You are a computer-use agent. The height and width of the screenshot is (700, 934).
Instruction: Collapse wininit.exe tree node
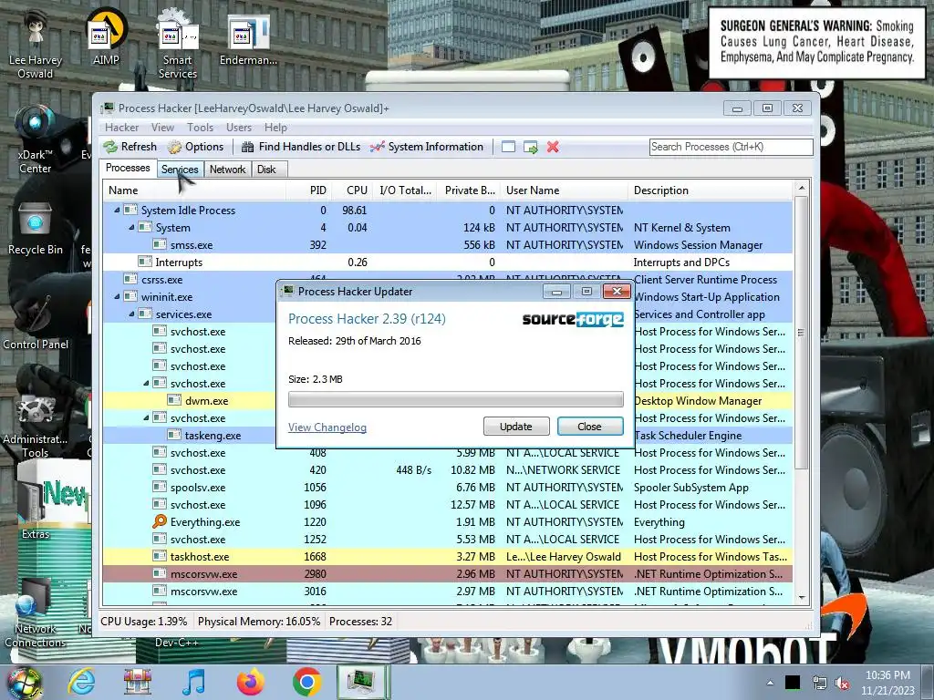[x=117, y=296]
